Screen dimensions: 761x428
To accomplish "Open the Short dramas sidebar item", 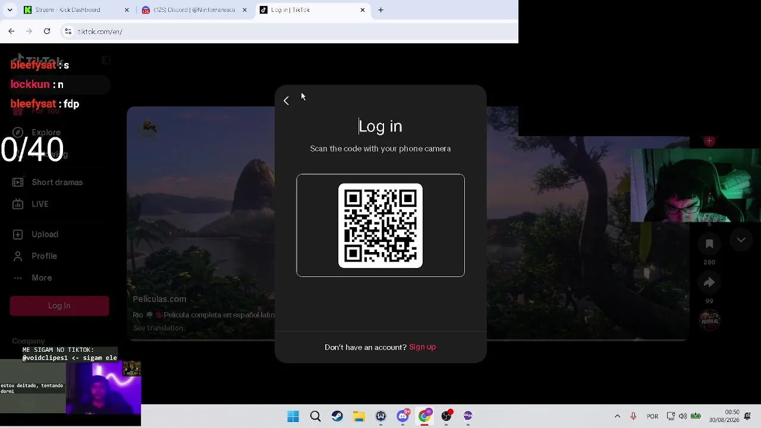I will coord(57,182).
